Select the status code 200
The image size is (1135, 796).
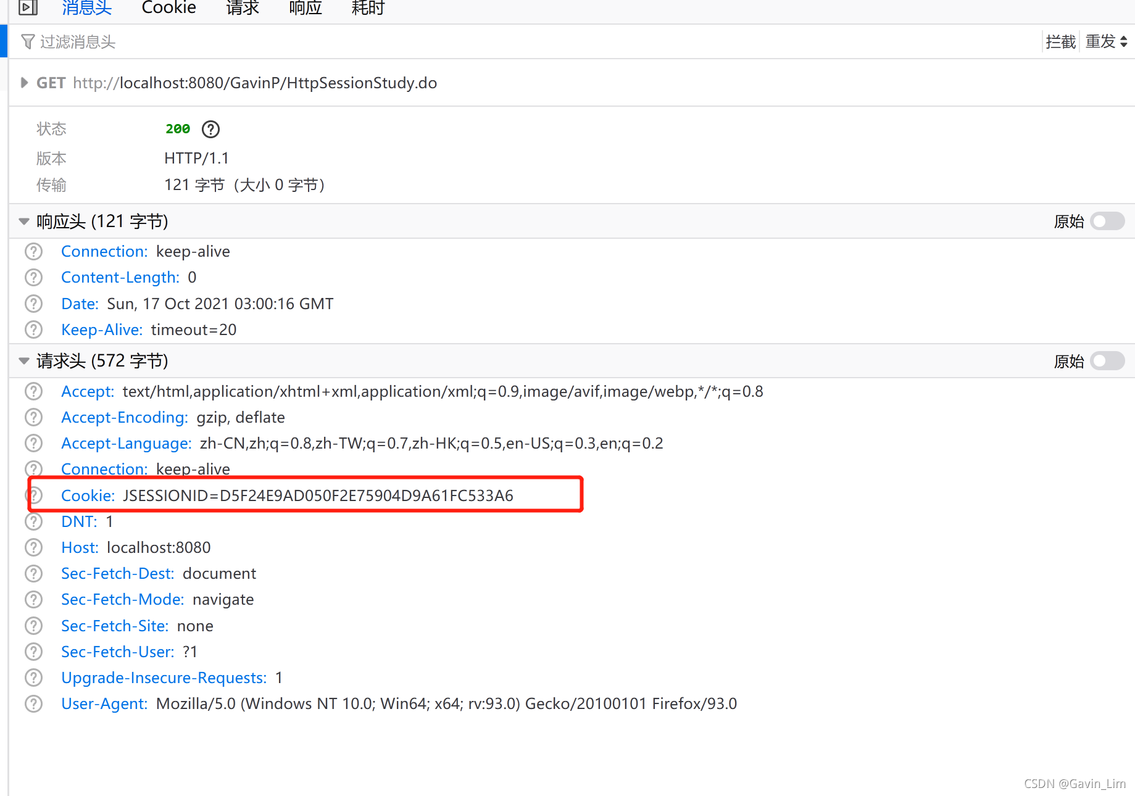click(x=178, y=129)
